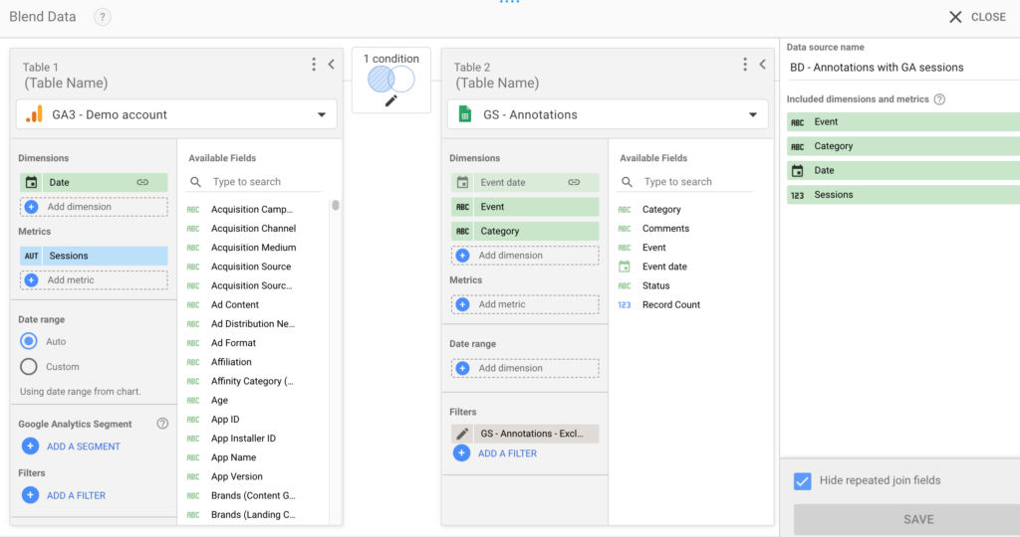Click calendar icon on Date dimension chip

(x=31, y=182)
